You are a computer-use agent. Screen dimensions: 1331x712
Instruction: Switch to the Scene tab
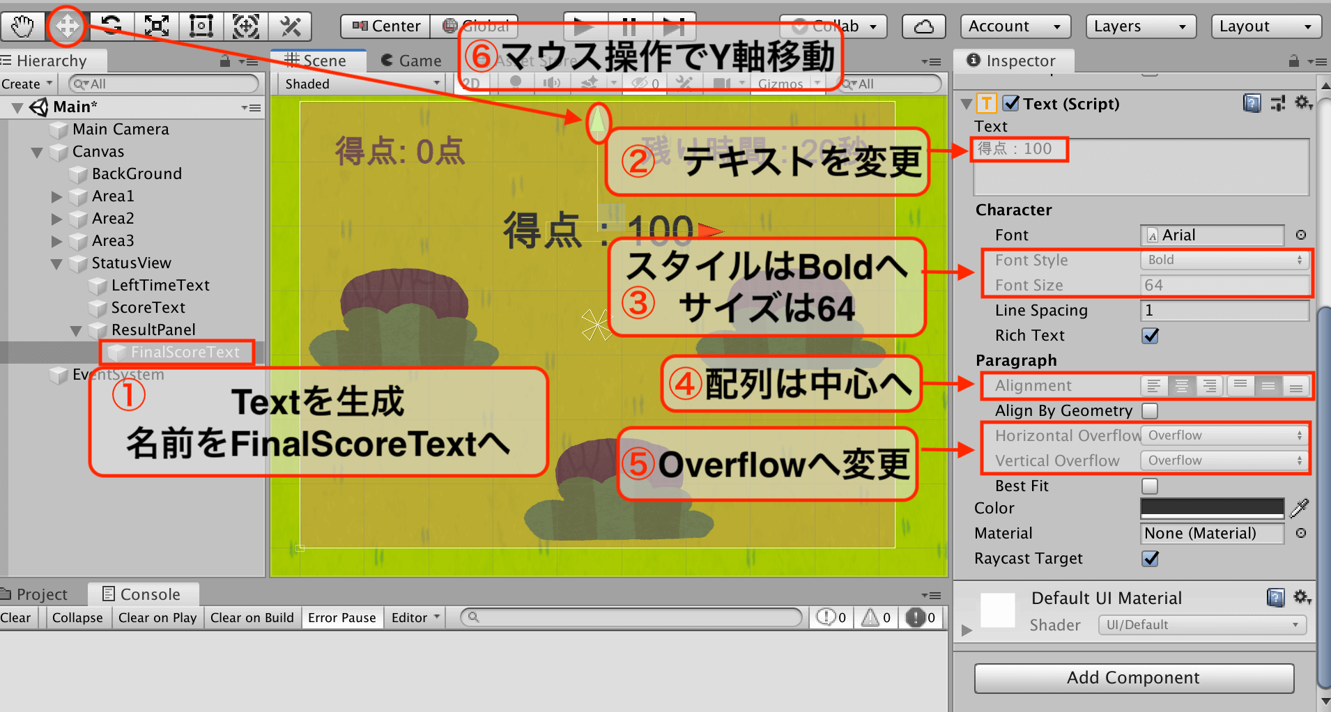pyautogui.click(x=318, y=61)
